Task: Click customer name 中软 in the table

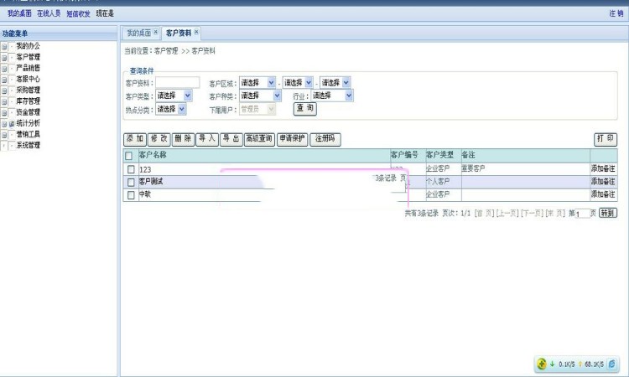Action: coord(145,194)
